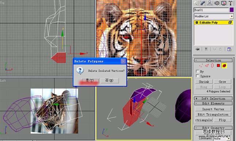Select Vertex sub-object level
The height and width of the screenshot is (141, 236).
point(201,66)
